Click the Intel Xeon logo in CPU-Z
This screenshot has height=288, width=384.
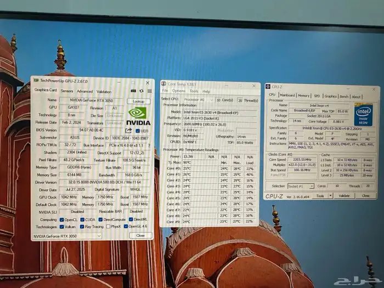click(363, 115)
